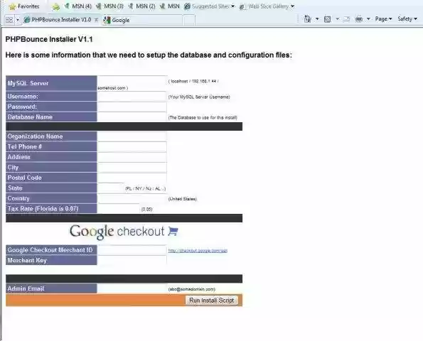
Task: Open the plain MSN favorites link
Action: point(170,6)
